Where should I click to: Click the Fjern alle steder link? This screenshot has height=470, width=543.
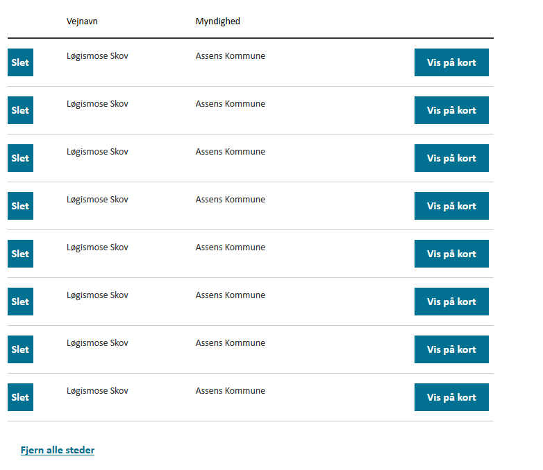point(58,450)
